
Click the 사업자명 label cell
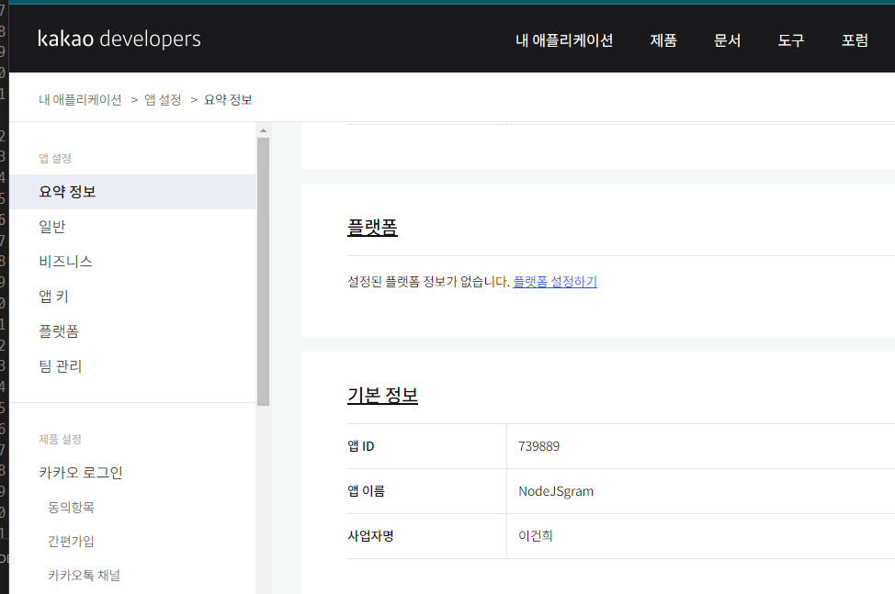click(x=427, y=536)
